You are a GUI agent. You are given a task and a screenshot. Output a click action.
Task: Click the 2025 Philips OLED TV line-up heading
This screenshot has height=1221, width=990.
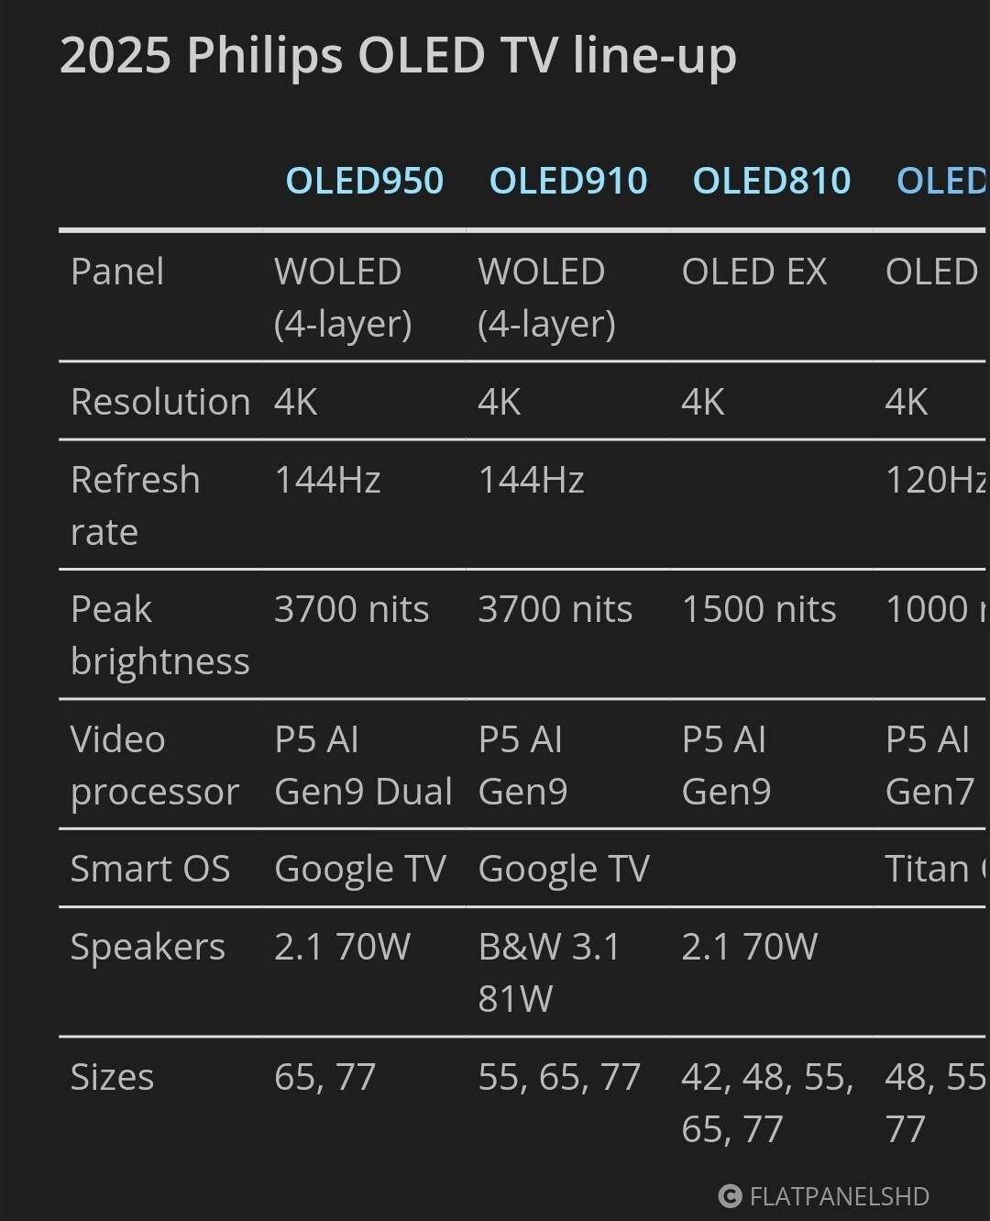point(398,55)
